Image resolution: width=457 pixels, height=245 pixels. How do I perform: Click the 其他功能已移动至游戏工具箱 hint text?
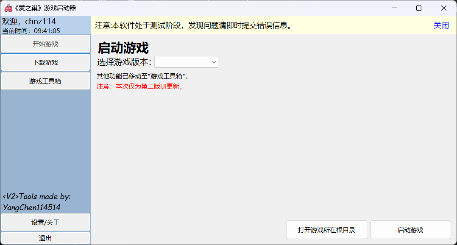coord(142,76)
